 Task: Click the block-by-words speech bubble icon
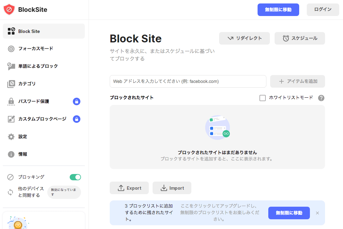point(11,66)
